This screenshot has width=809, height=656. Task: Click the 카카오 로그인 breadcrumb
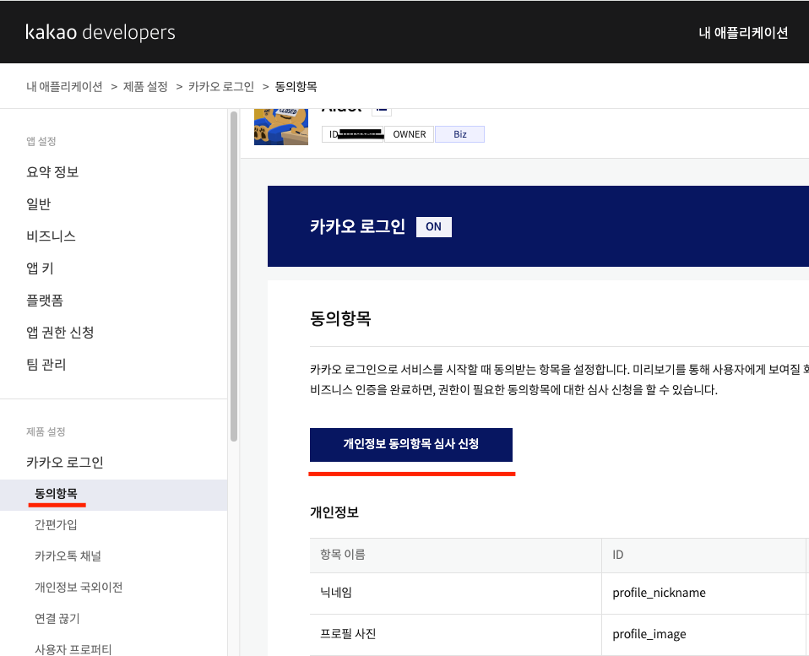pos(220,87)
